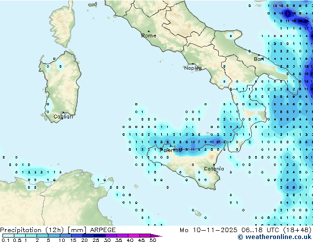Click the ARPEGE model name
Image resolution: width=313 pixels, height=242 pixels.
click(103, 230)
